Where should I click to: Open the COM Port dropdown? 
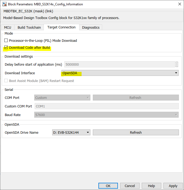(x=62, y=98)
